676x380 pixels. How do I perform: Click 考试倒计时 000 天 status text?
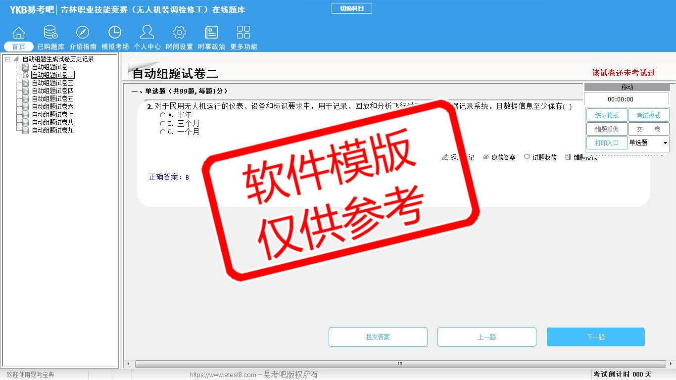click(623, 375)
